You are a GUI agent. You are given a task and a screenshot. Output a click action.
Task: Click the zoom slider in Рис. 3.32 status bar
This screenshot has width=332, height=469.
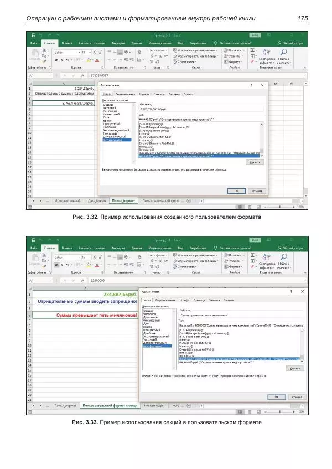279,207
